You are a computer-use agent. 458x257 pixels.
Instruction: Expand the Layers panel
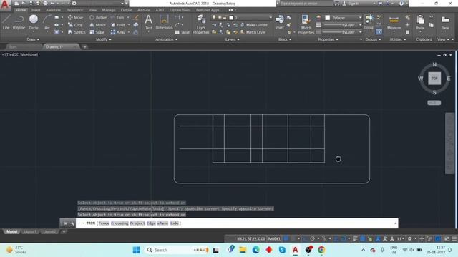pos(232,39)
